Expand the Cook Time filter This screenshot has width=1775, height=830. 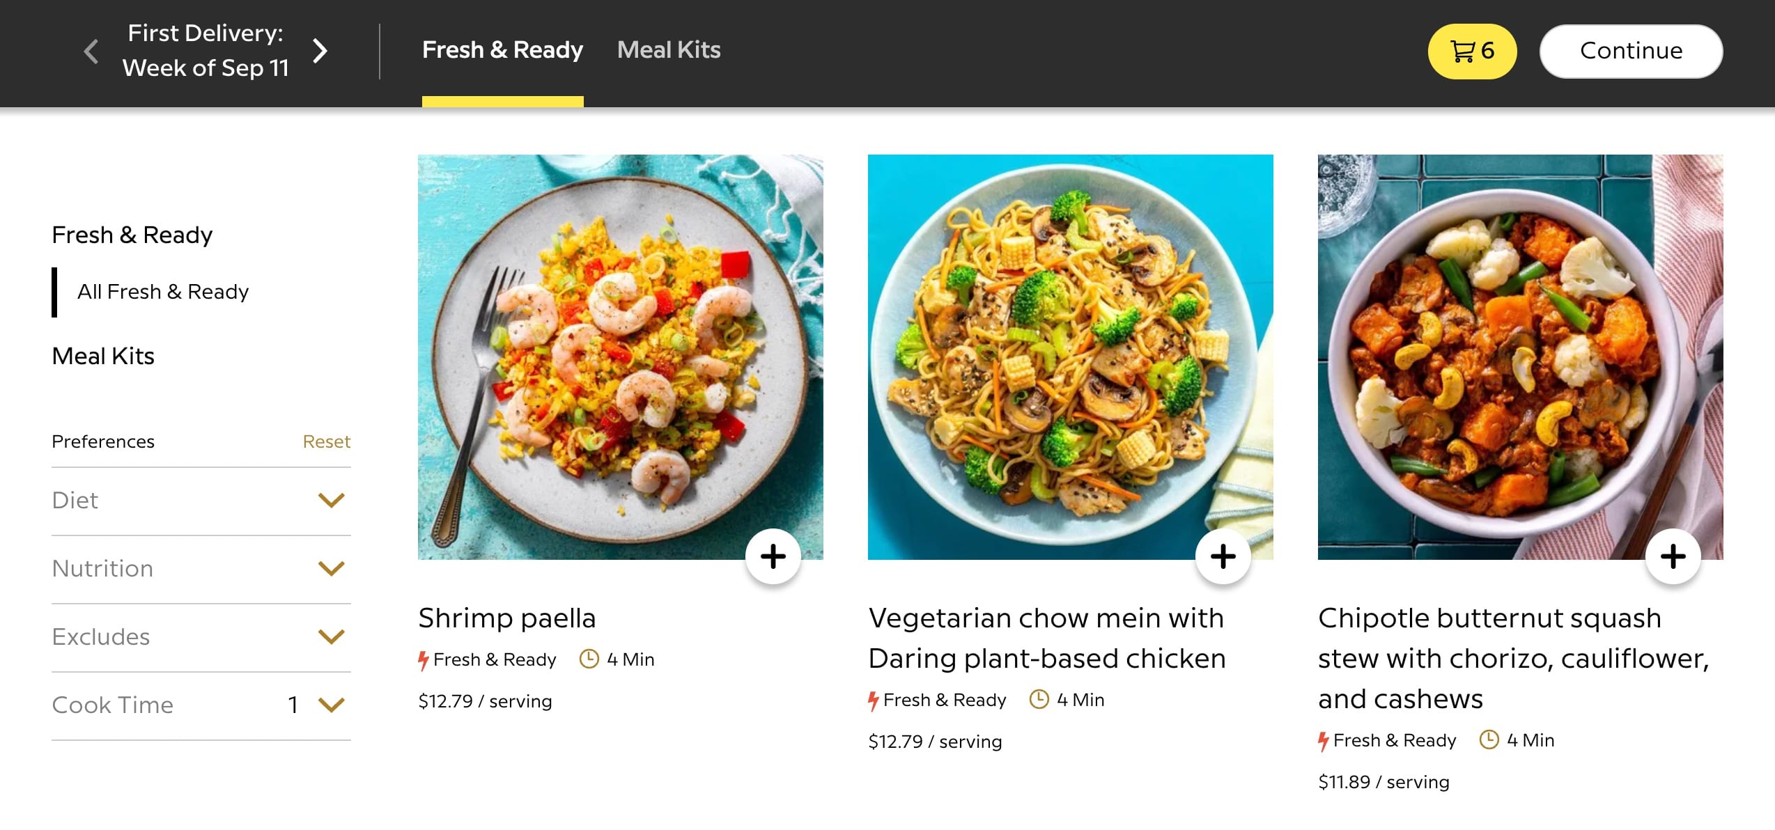click(331, 705)
